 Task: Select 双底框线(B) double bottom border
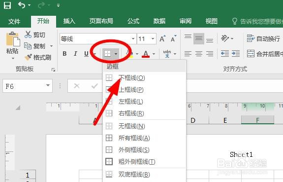coord(144,175)
